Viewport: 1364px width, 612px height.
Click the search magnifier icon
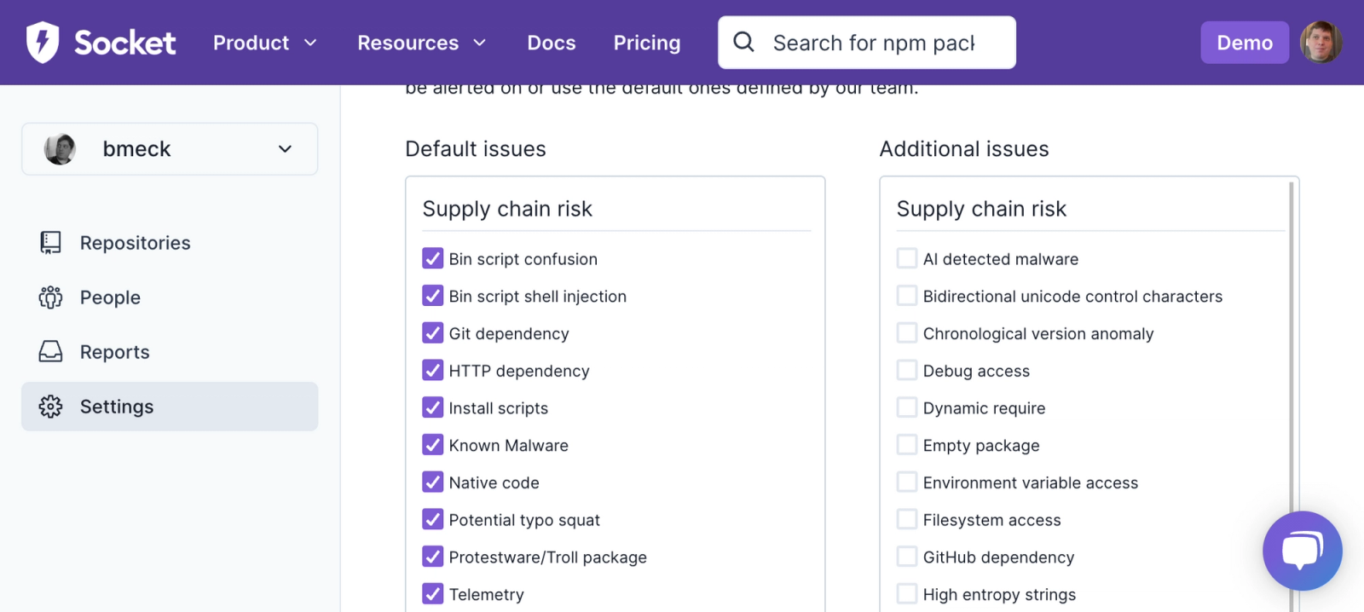pos(743,42)
